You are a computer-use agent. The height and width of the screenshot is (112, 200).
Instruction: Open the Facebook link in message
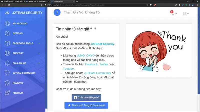pos(91,64)
